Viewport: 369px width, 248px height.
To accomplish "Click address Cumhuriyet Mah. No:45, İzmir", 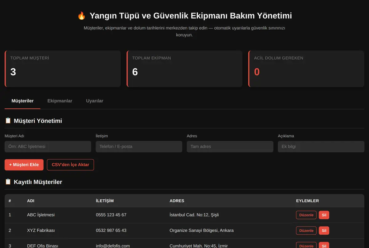I will pos(199,246).
